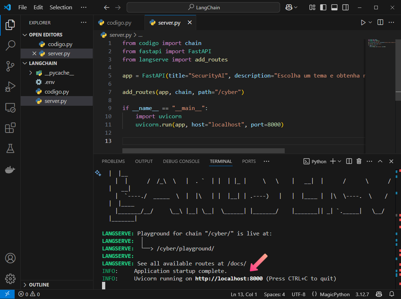Switch to the DEBUG CONSOLE tab

(x=181, y=161)
